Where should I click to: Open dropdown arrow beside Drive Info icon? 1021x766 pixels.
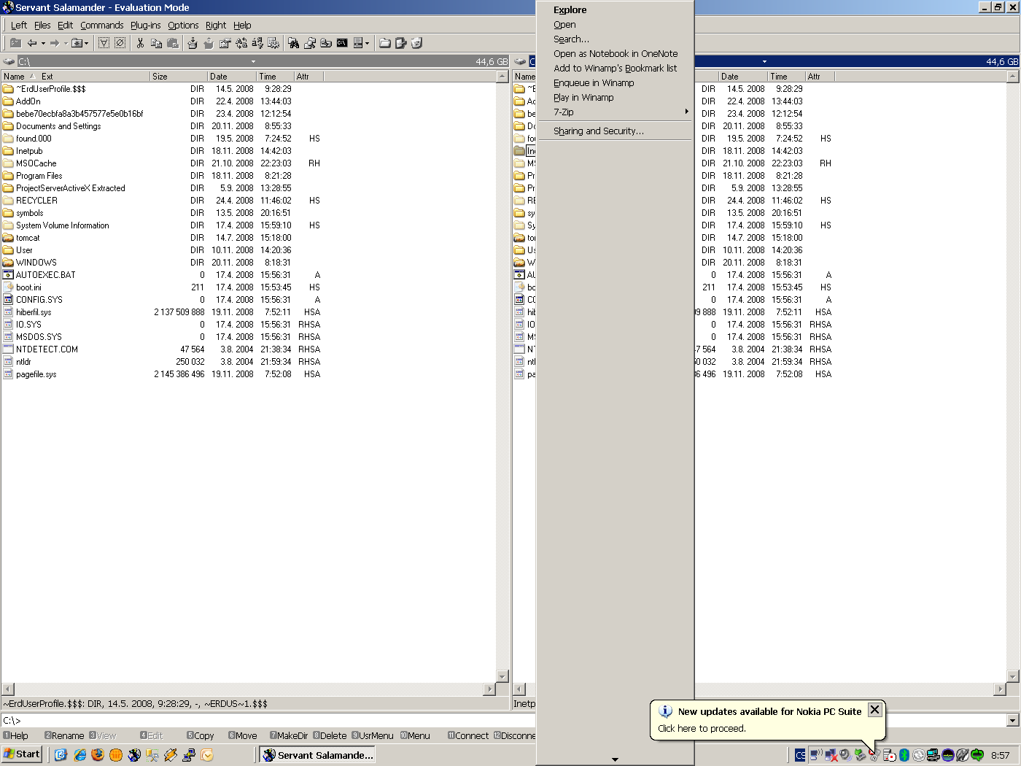pos(367,43)
